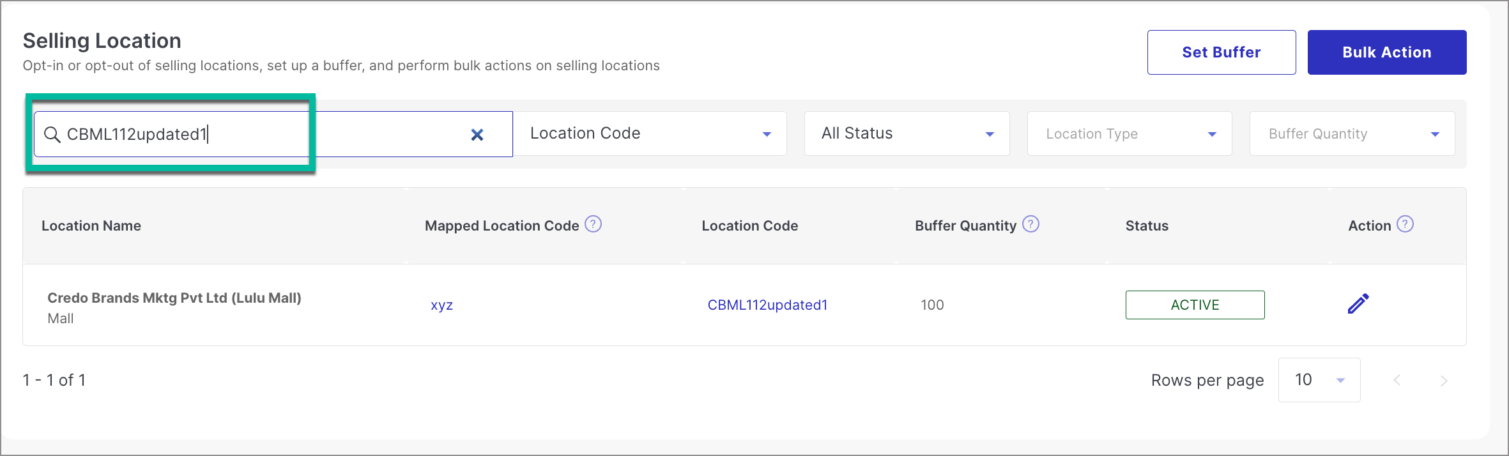Open the xyz mapped location code link
The height and width of the screenshot is (456, 1509).
tap(442, 305)
